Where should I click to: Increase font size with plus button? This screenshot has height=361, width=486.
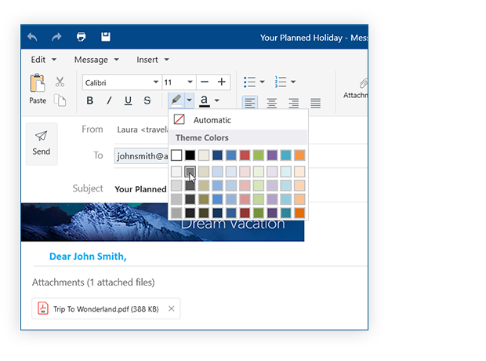pos(221,82)
